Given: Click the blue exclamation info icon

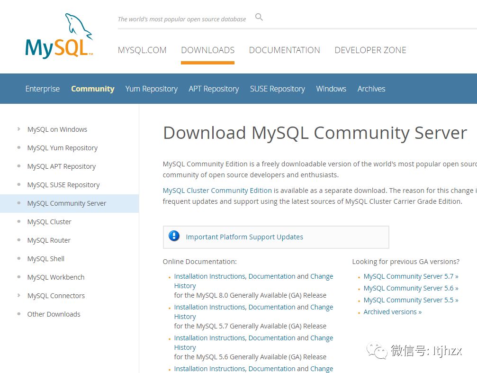Looking at the screenshot, I should pyautogui.click(x=174, y=236).
